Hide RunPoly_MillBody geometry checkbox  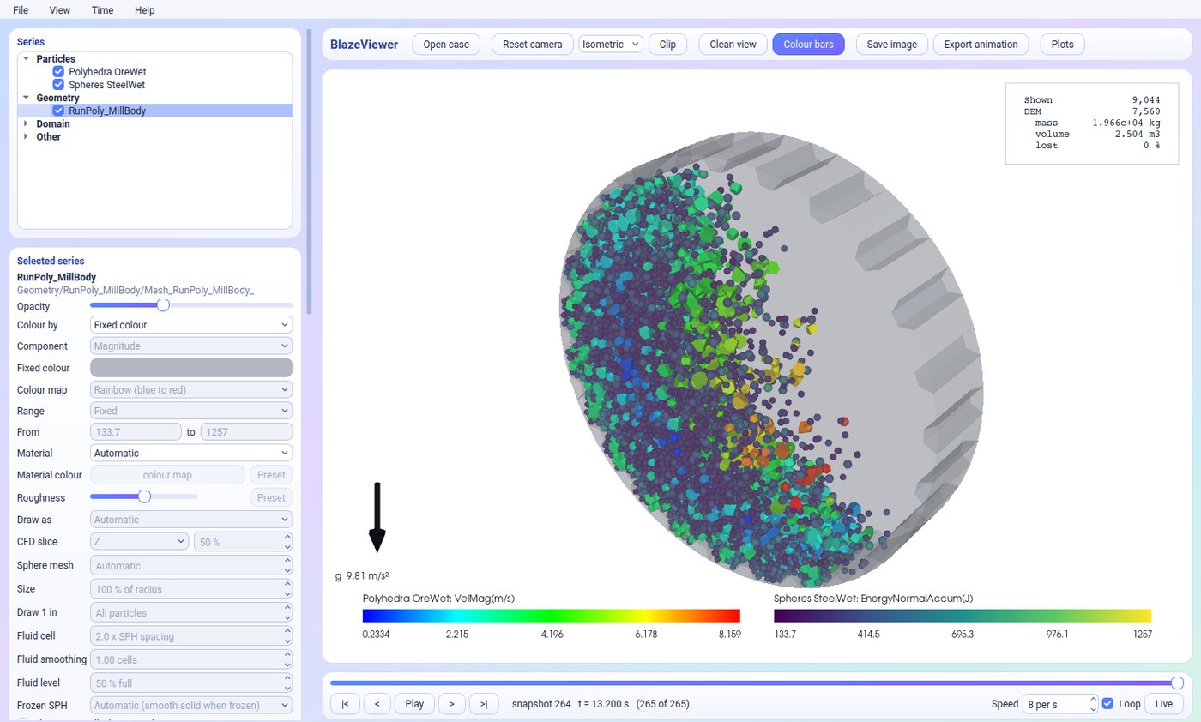coord(58,111)
